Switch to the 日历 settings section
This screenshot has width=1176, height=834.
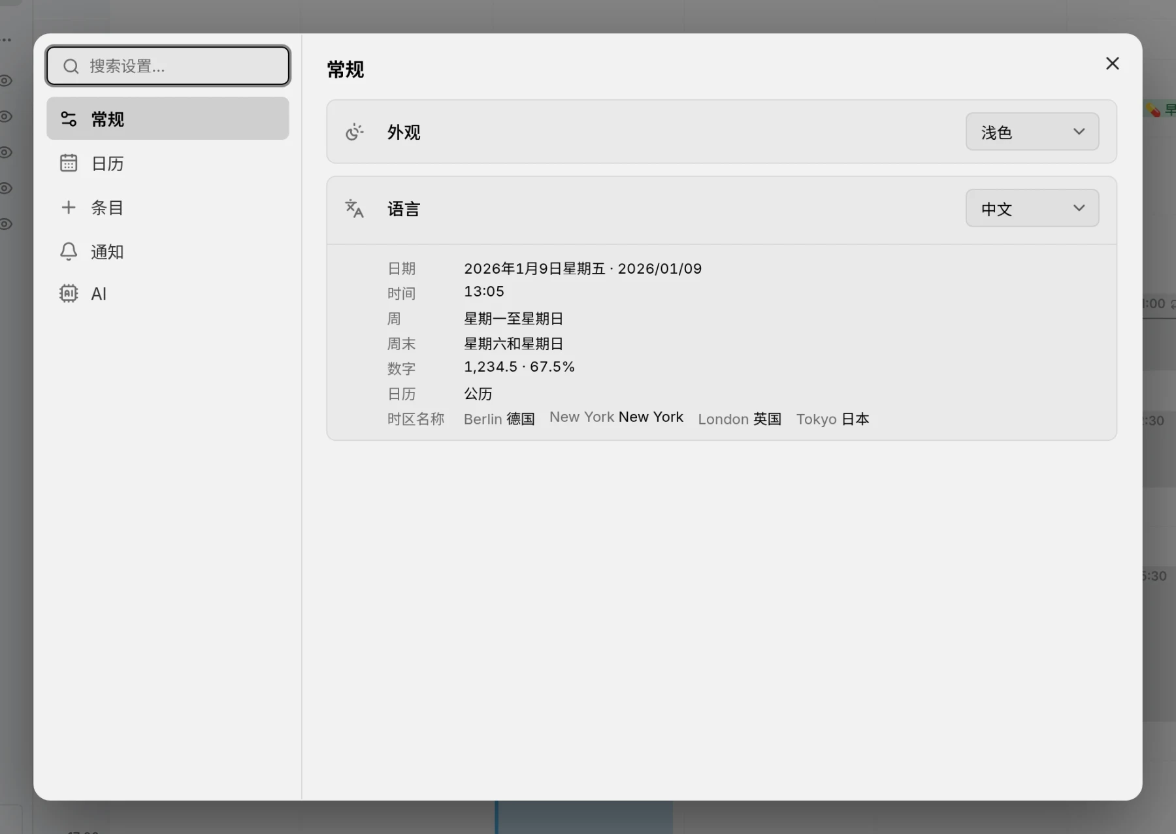167,163
